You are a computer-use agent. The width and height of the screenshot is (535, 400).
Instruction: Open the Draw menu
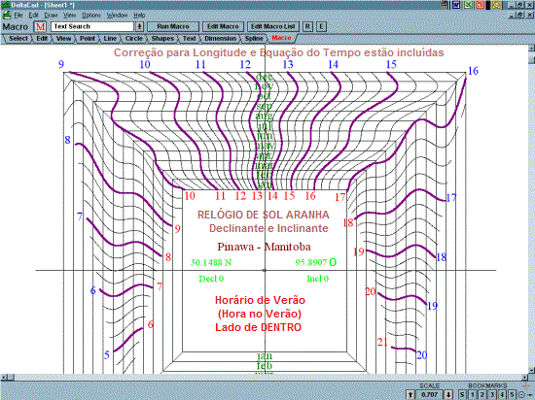(x=51, y=16)
